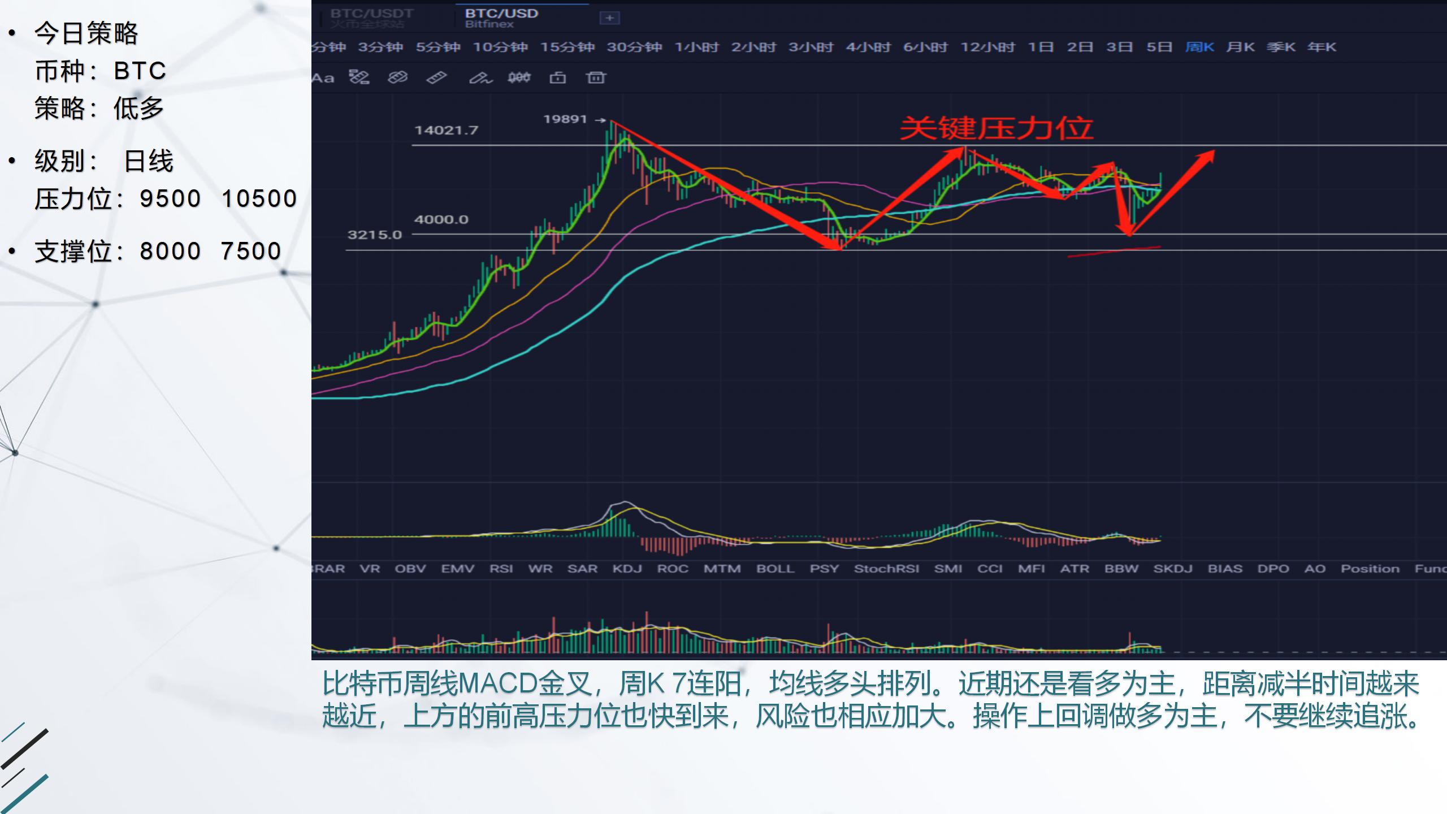Click the price range measure tool icon
1447x814 pixels.
click(359, 77)
